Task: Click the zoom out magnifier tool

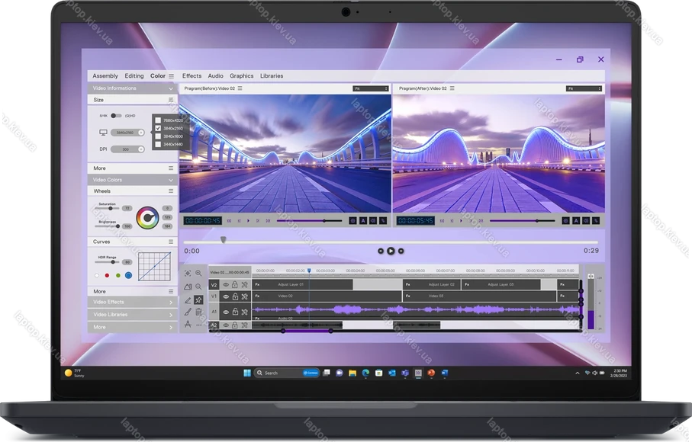Action: point(198,287)
